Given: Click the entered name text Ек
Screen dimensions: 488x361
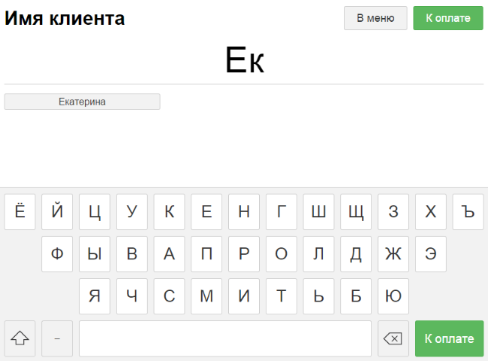Looking at the screenshot, I should coord(245,60).
